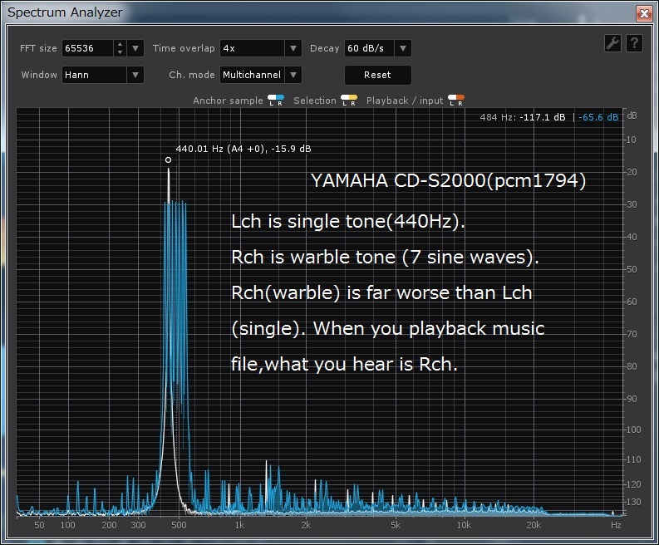
Task: Click the Hann window field
Action: 95,75
